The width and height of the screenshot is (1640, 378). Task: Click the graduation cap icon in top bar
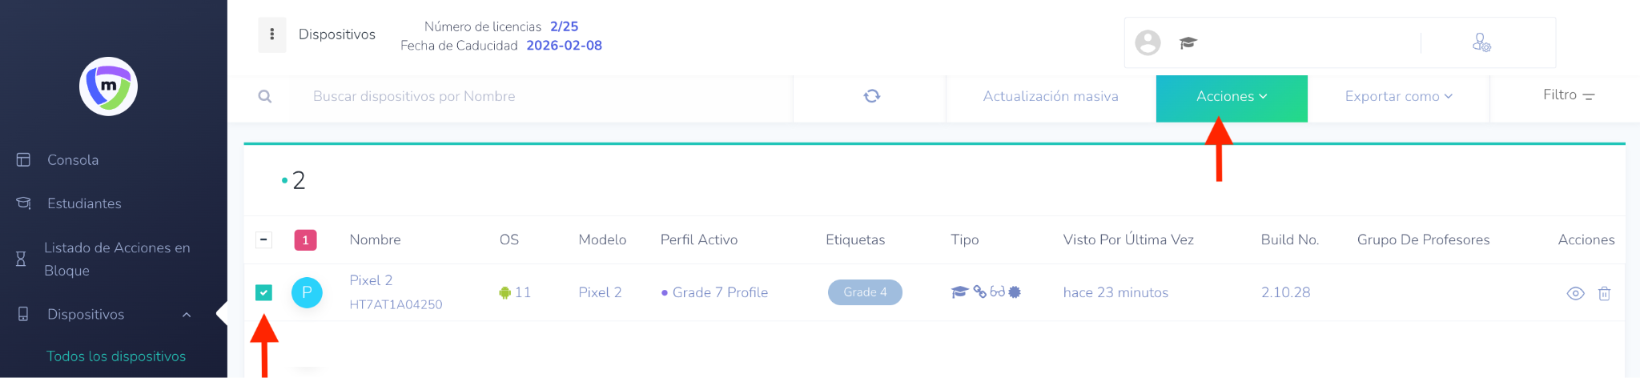pyautogui.click(x=1188, y=42)
